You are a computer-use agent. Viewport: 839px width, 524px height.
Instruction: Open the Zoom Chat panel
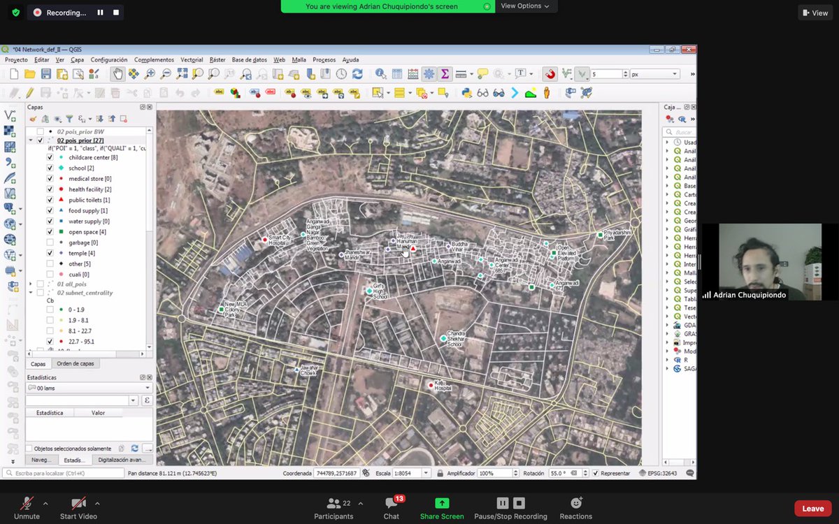392,508
